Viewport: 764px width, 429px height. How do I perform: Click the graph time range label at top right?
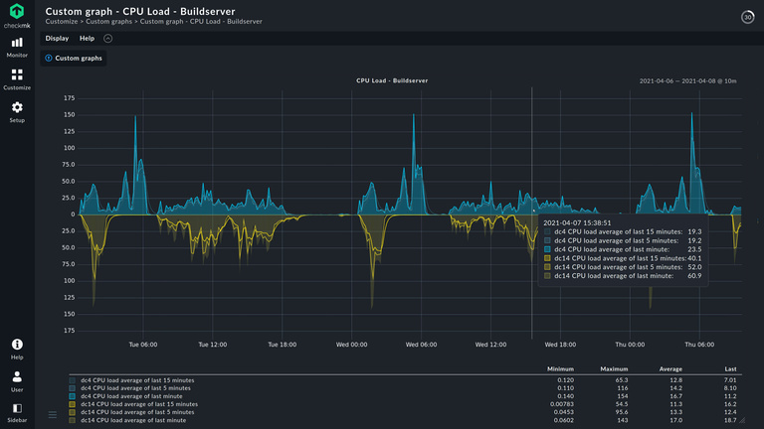coord(686,80)
